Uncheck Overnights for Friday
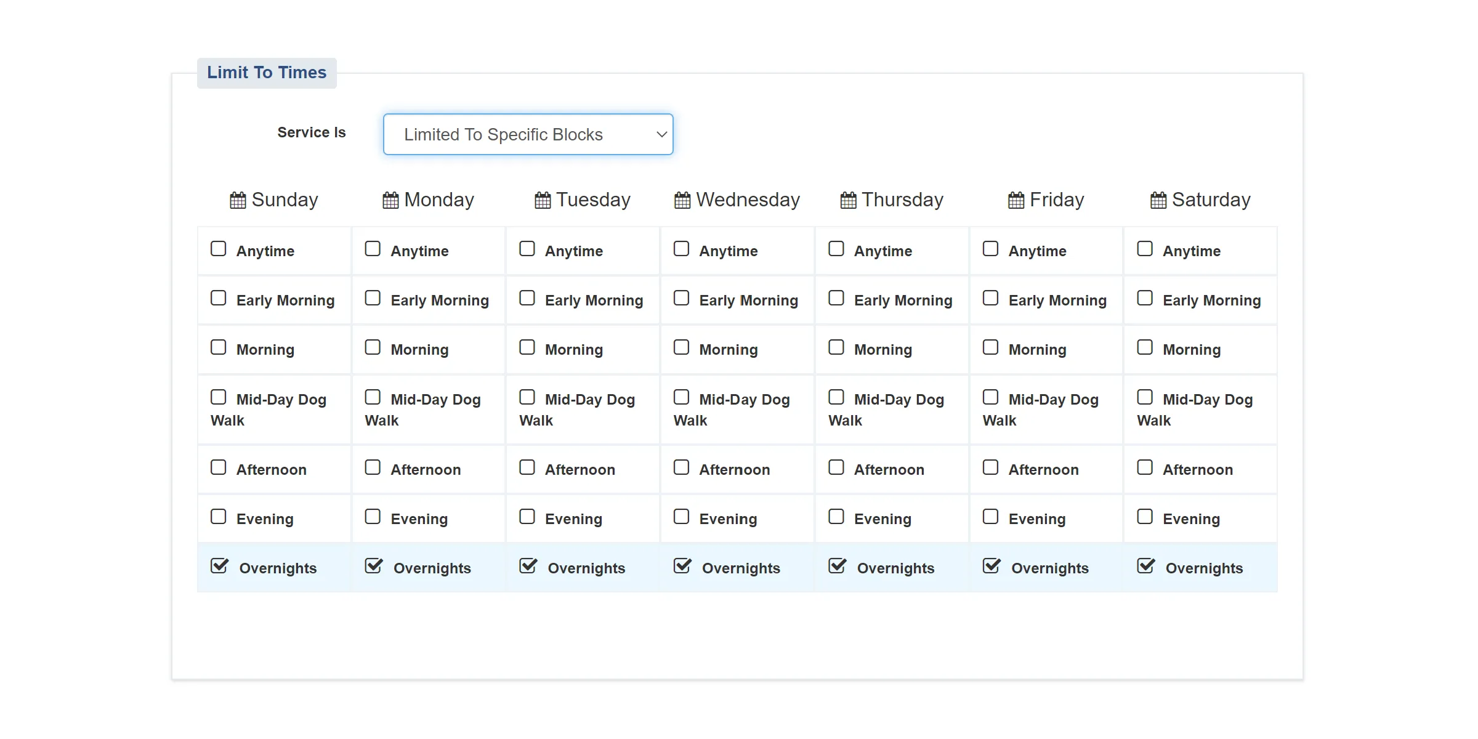 click(991, 566)
